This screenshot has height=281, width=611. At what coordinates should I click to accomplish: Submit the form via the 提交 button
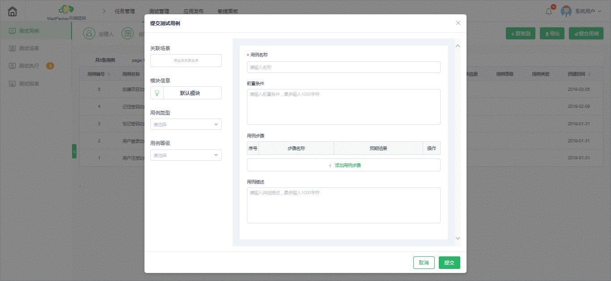click(449, 263)
